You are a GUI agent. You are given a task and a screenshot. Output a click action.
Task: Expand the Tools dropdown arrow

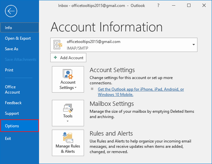coord(68,121)
